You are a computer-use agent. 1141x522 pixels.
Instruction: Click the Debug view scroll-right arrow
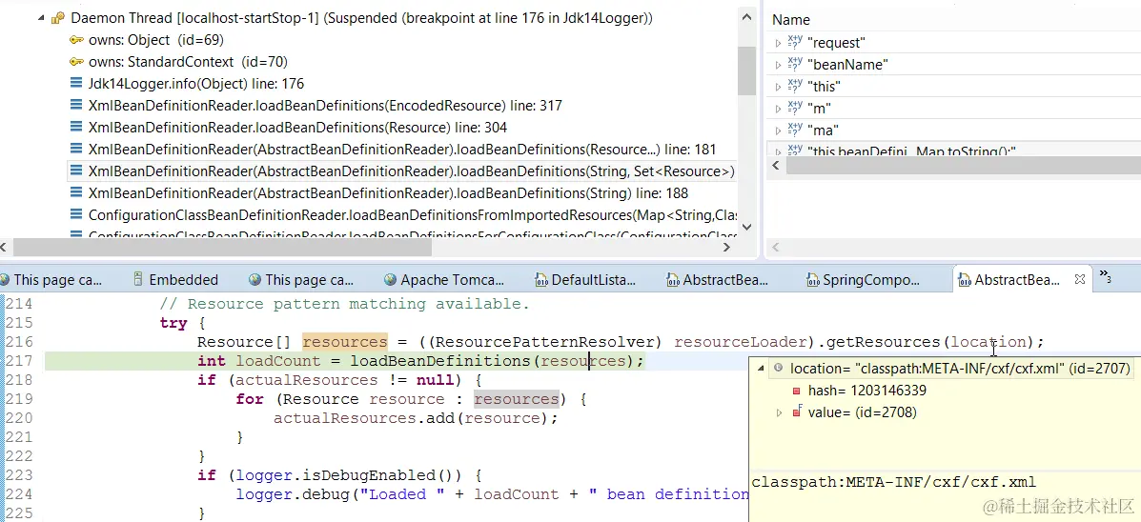[x=726, y=247]
